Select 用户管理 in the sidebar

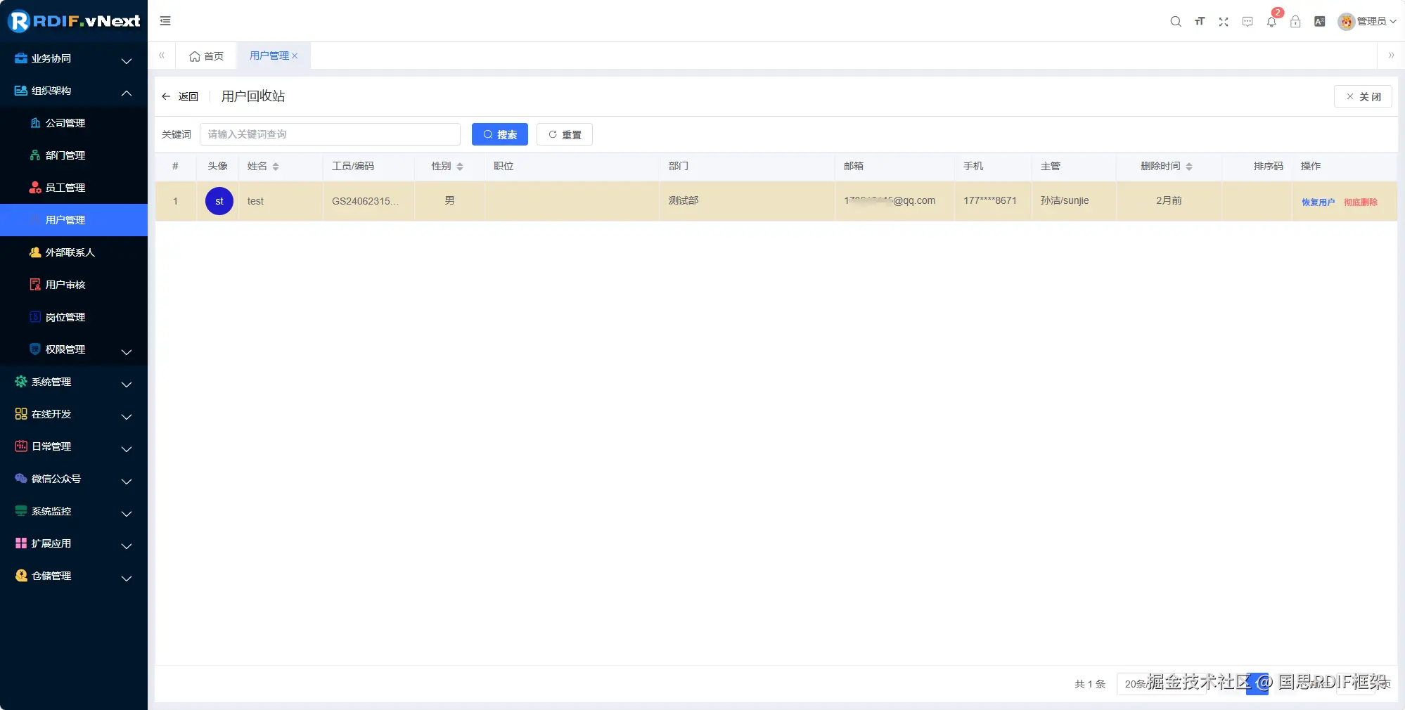(74, 220)
